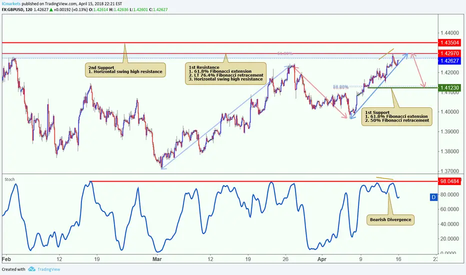Select the FX:GBPUSD symbol label
466x275 pixels.
click(x=13, y=9)
